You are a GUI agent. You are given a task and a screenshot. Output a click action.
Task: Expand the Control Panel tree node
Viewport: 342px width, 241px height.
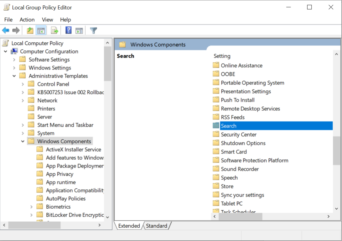(x=23, y=84)
